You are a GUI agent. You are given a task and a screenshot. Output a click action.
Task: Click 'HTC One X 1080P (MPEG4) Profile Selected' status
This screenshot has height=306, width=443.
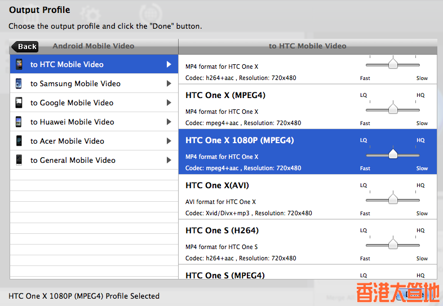pyautogui.click(x=84, y=296)
